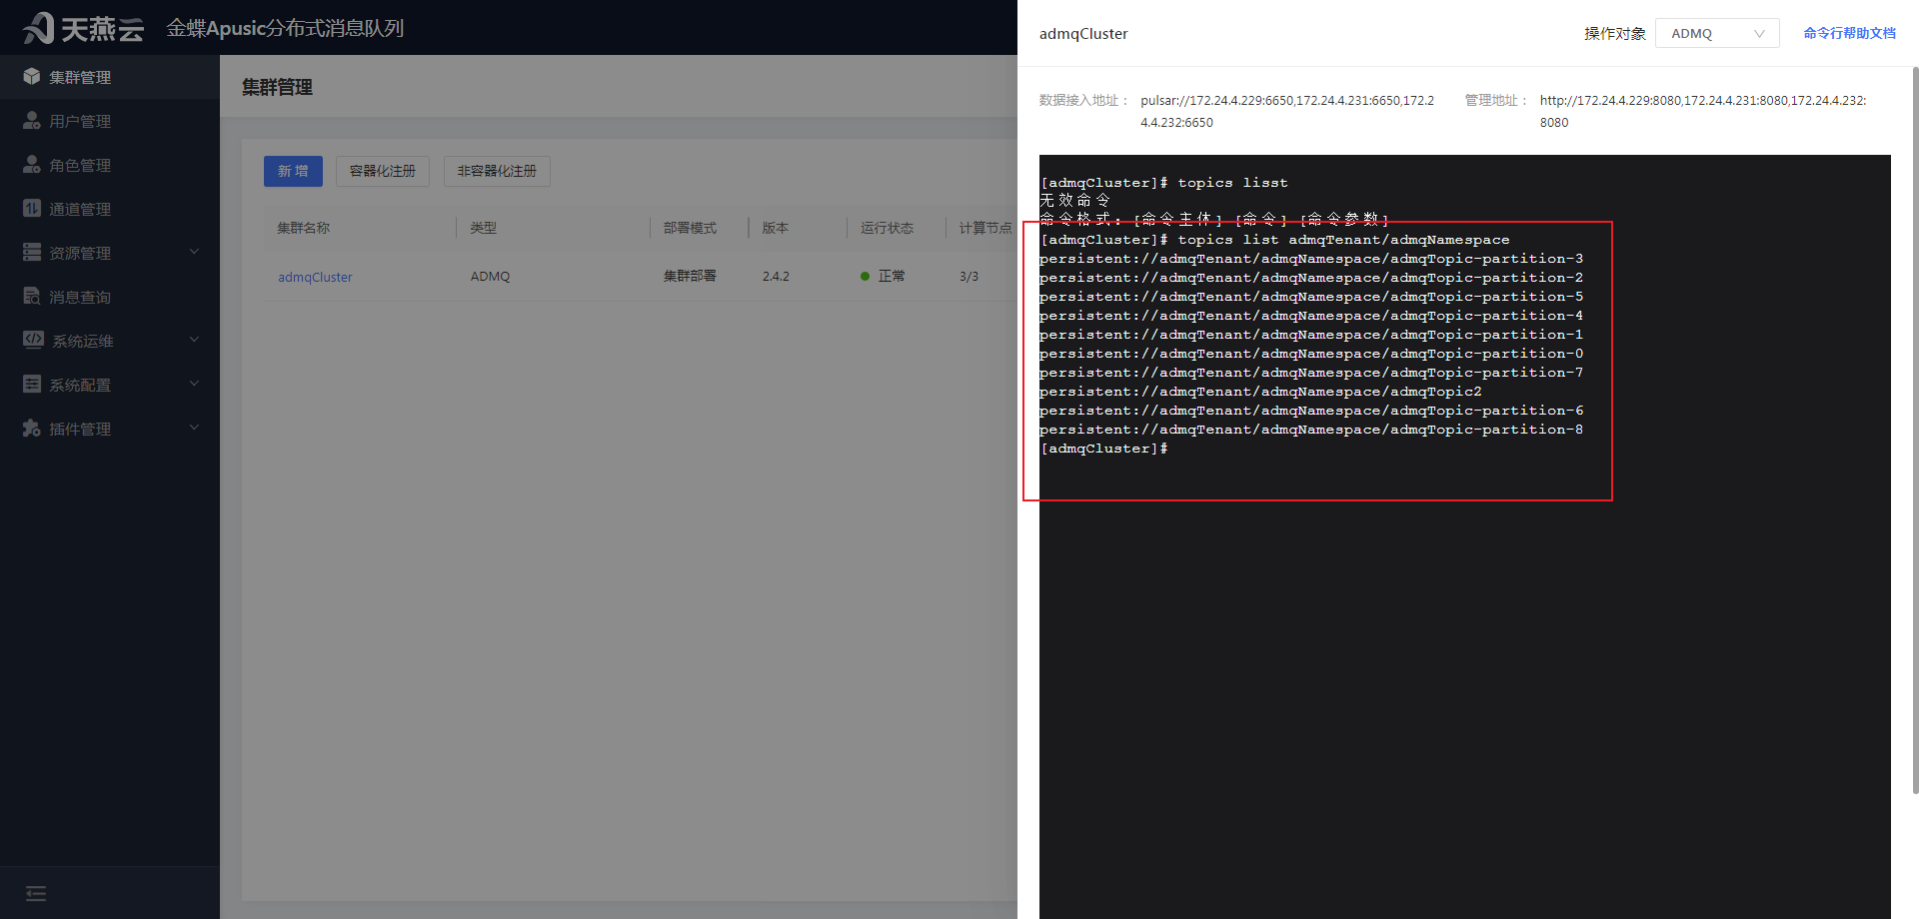This screenshot has height=919, width=1919.
Task: Click the 角色管理 role icon
Action: tap(32, 165)
